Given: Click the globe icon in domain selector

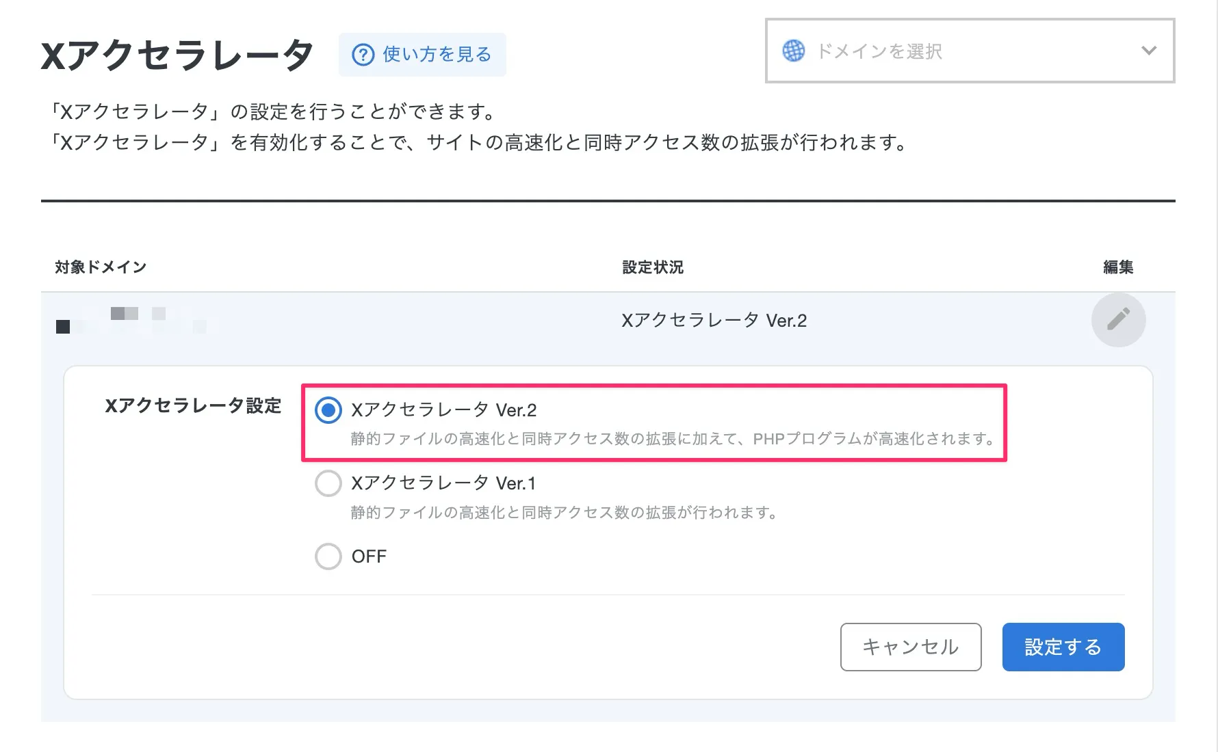Looking at the screenshot, I should (793, 51).
